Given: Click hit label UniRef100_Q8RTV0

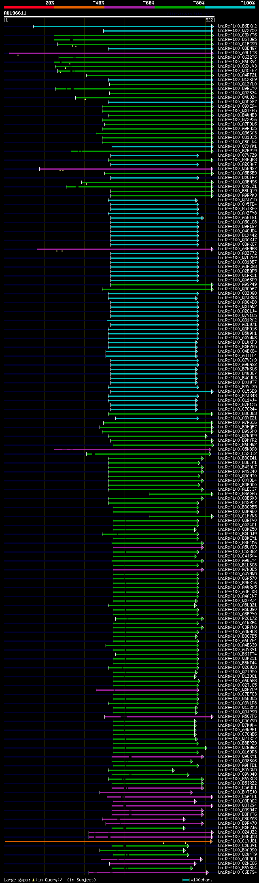Looking at the screenshot, I should coord(237,520).
